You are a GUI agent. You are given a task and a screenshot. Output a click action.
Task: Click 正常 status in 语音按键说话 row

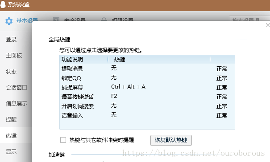pyautogui.click(x=222, y=97)
